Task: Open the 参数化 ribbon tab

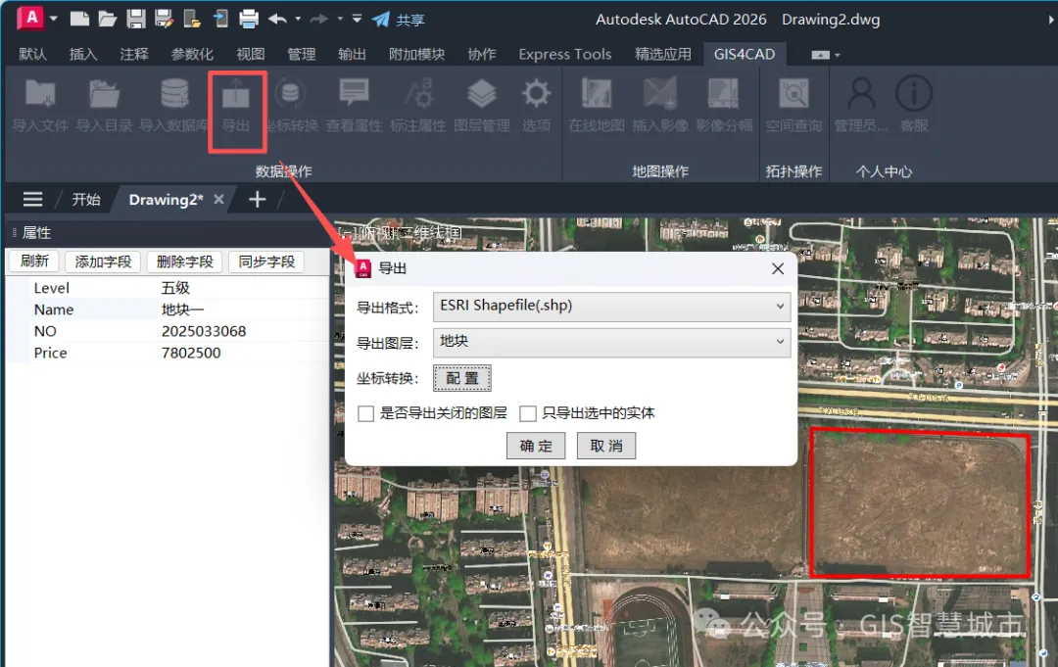Action: tap(192, 54)
